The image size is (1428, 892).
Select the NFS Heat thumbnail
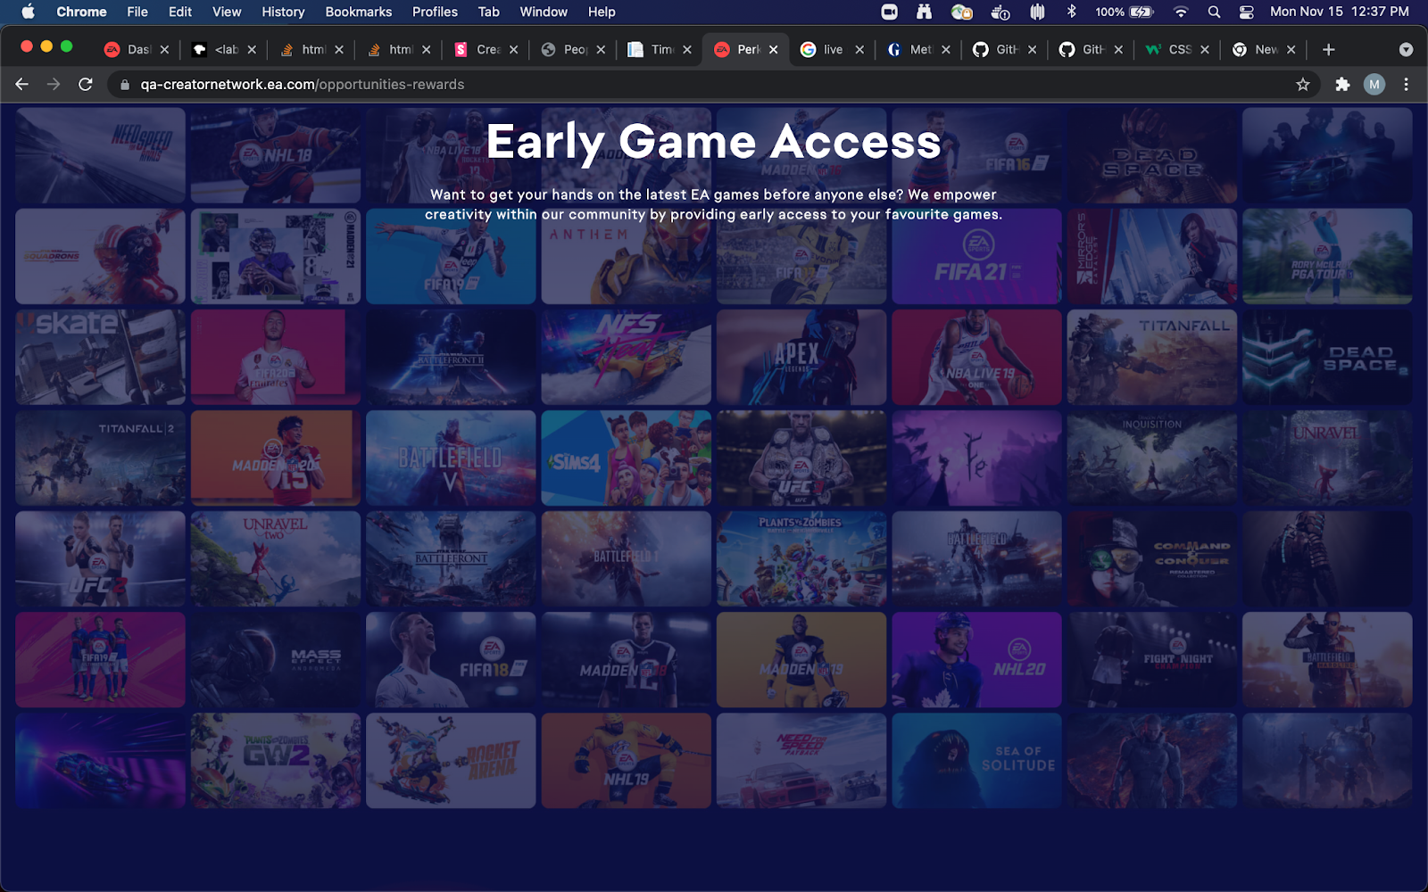627,358
